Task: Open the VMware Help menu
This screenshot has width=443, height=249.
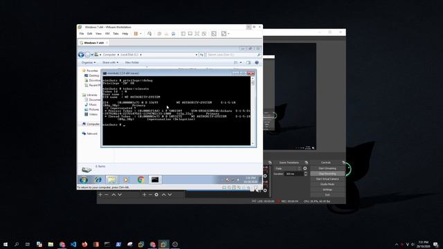Action: click(x=125, y=34)
